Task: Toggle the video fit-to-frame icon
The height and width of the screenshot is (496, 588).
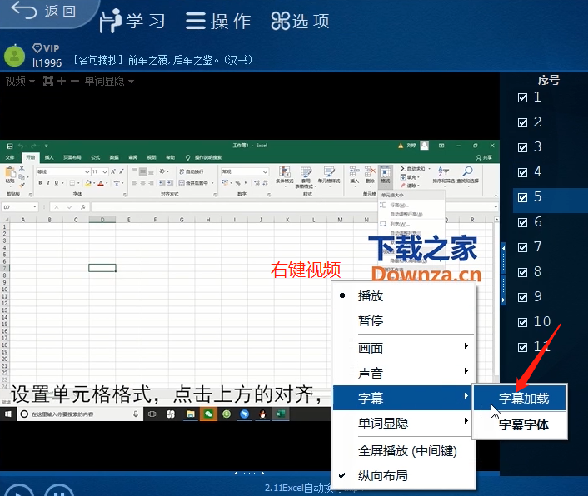Action: (48, 81)
